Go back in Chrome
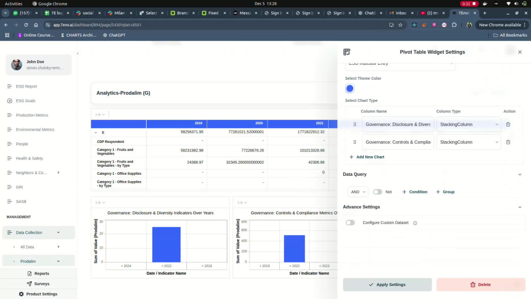This screenshot has width=531, height=299. tap(6, 25)
